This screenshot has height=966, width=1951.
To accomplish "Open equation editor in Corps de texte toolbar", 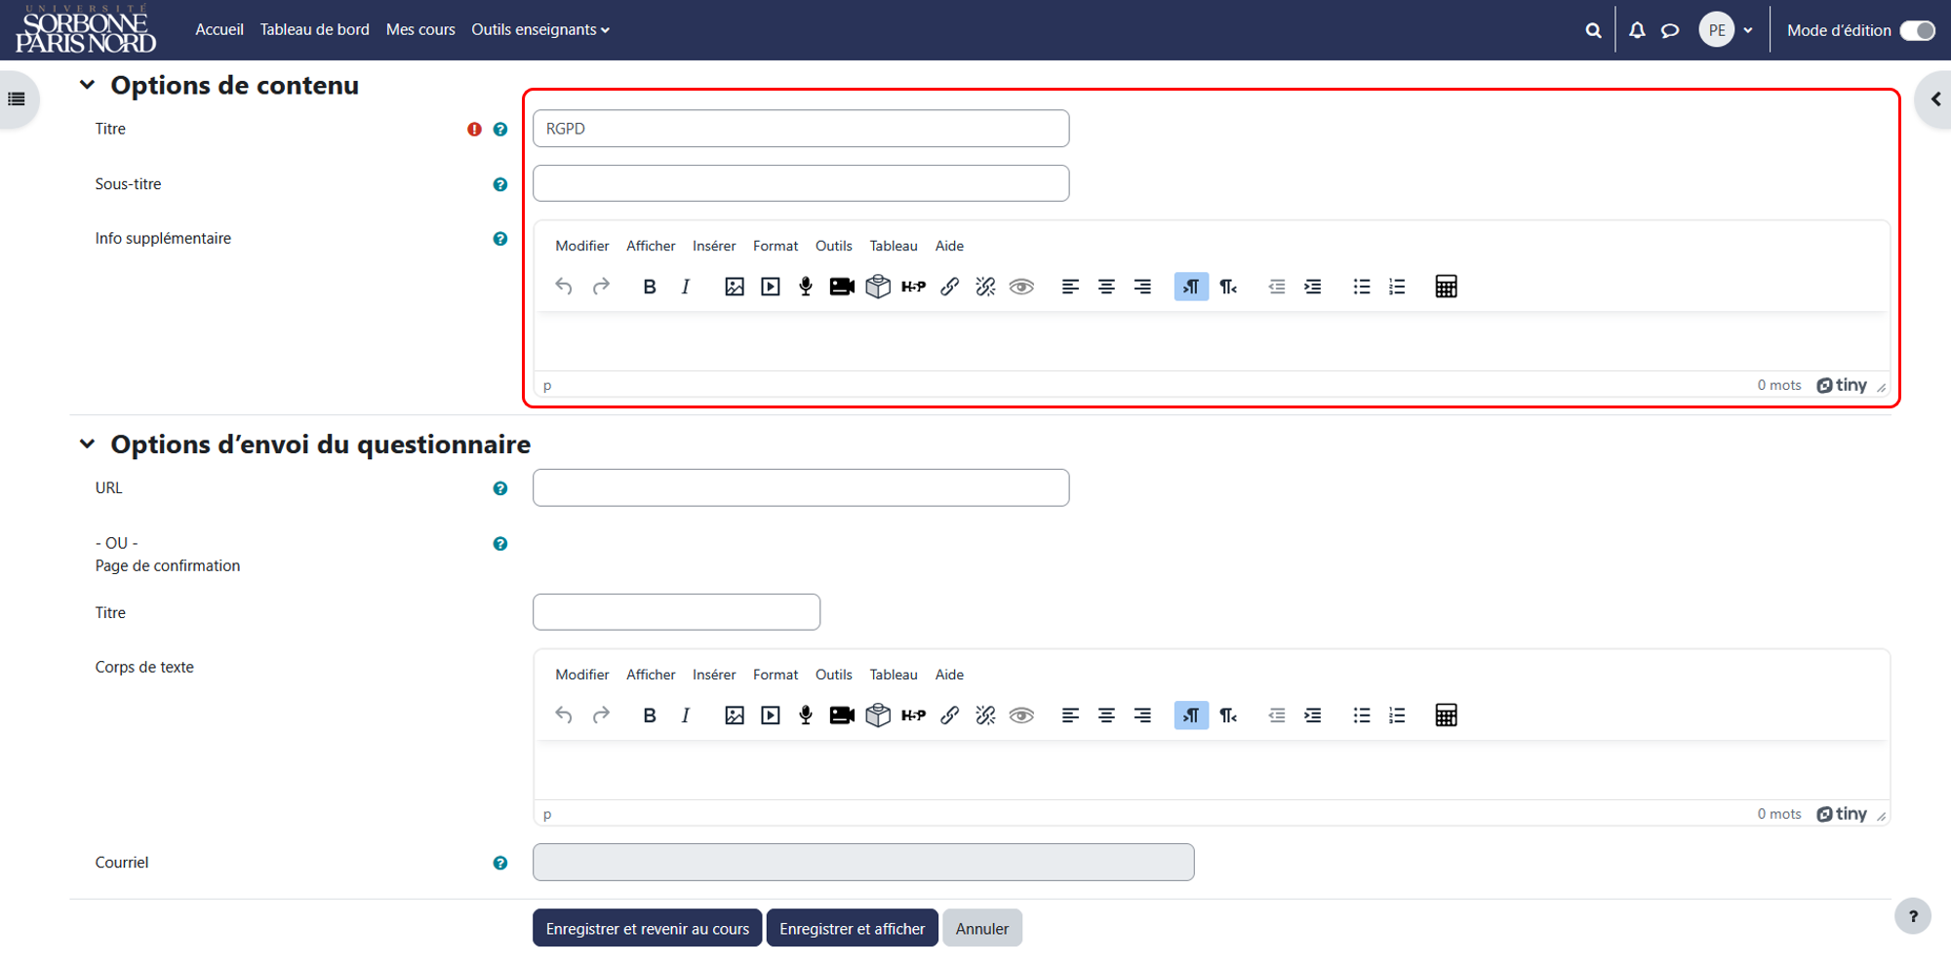I will (x=1446, y=715).
